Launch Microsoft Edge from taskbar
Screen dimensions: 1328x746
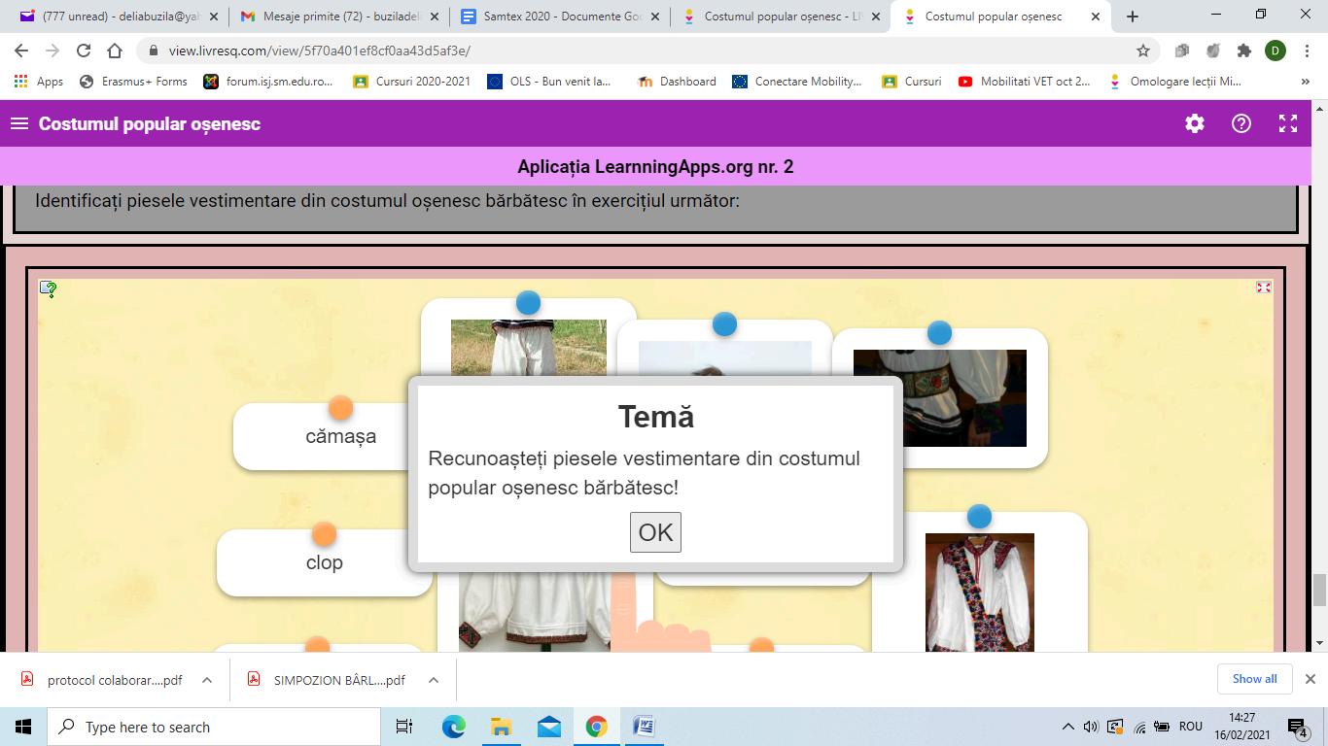[453, 727]
